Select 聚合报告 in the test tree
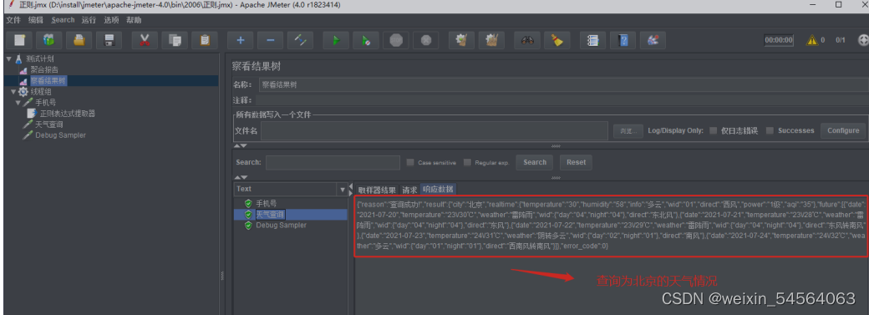869x315 pixels. (x=43, y=69)
